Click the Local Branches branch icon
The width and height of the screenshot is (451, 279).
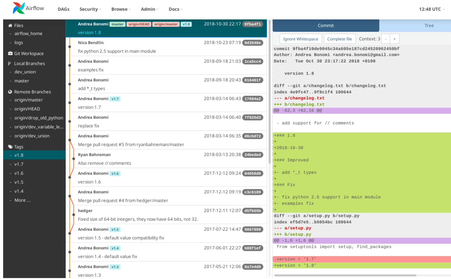9,63
